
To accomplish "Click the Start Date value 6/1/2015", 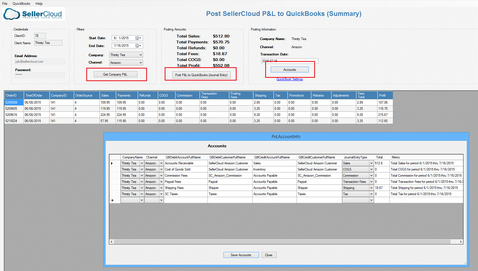I will tap(121, 38).
